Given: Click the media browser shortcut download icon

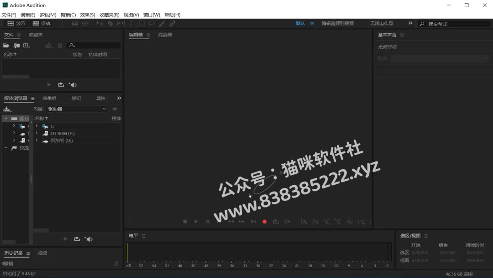Looking at the screenshot, I should point(7,109).
